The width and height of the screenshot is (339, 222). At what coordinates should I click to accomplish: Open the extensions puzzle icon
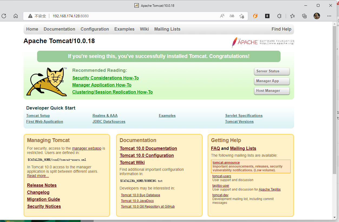coord(279,16)
